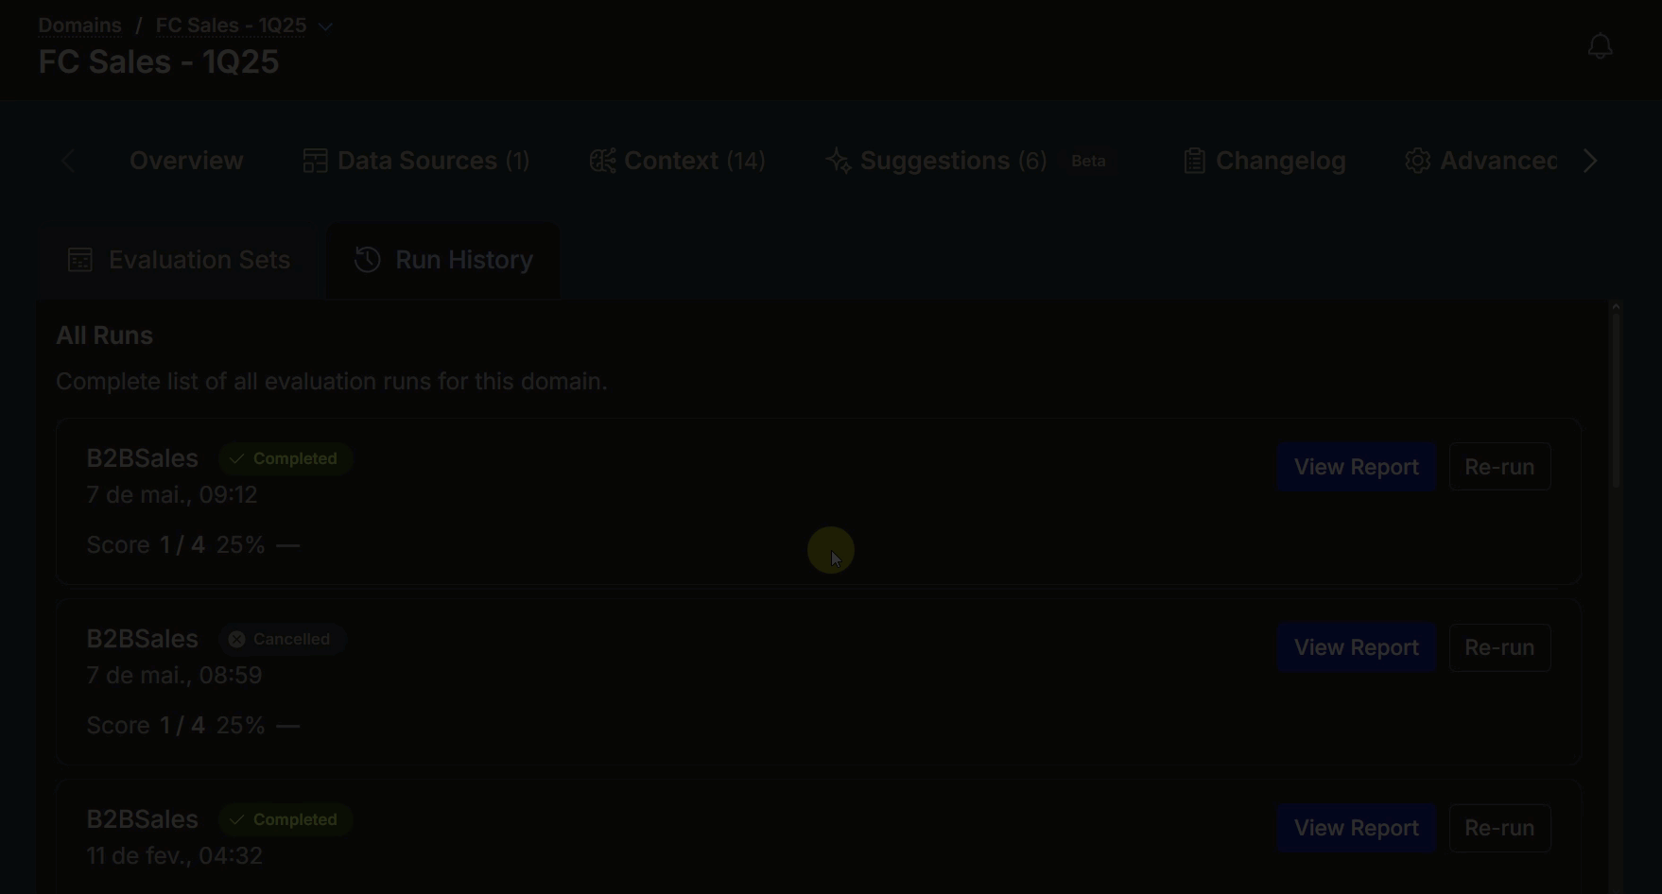Click the Evaluation Sets calendar icon
The height and width of the screenshot is (894, 1662).
pos(80,260)
